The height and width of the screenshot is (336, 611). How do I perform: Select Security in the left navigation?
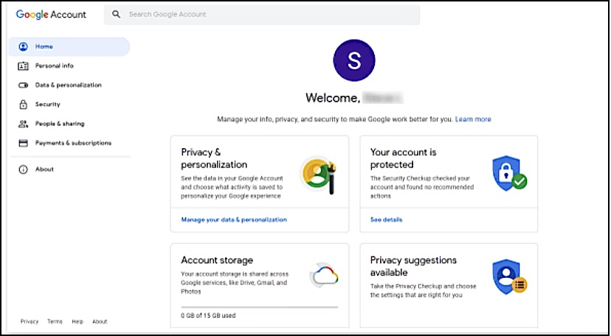(x=48, y=105)
